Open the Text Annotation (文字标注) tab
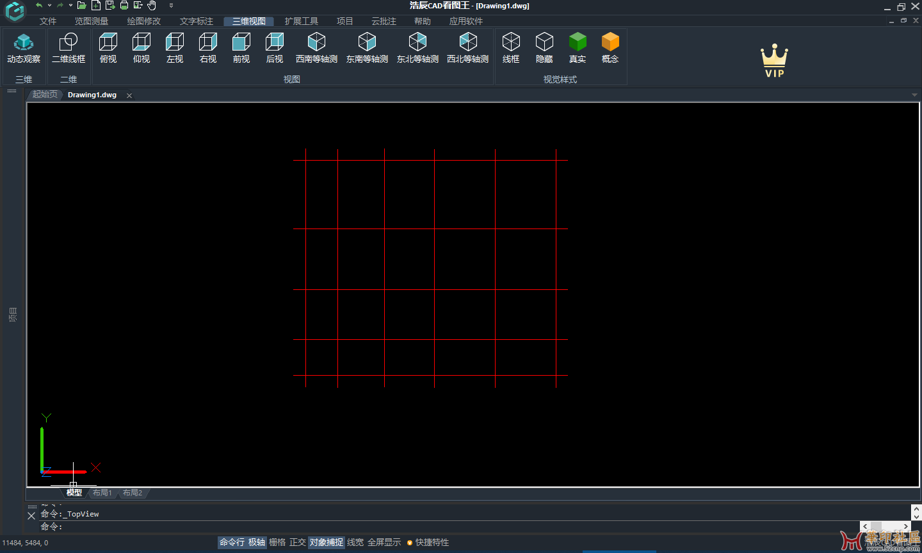Viewport: 922px width, 553px height. tap(197, 21)
